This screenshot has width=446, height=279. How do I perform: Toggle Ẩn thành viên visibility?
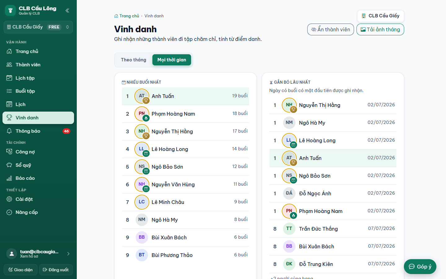[x=330, y=29]
